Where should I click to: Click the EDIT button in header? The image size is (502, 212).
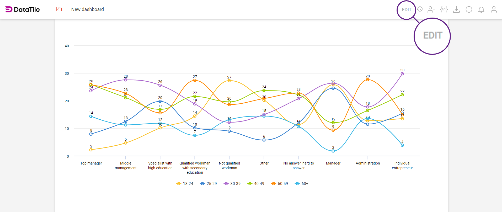point(406,10)
